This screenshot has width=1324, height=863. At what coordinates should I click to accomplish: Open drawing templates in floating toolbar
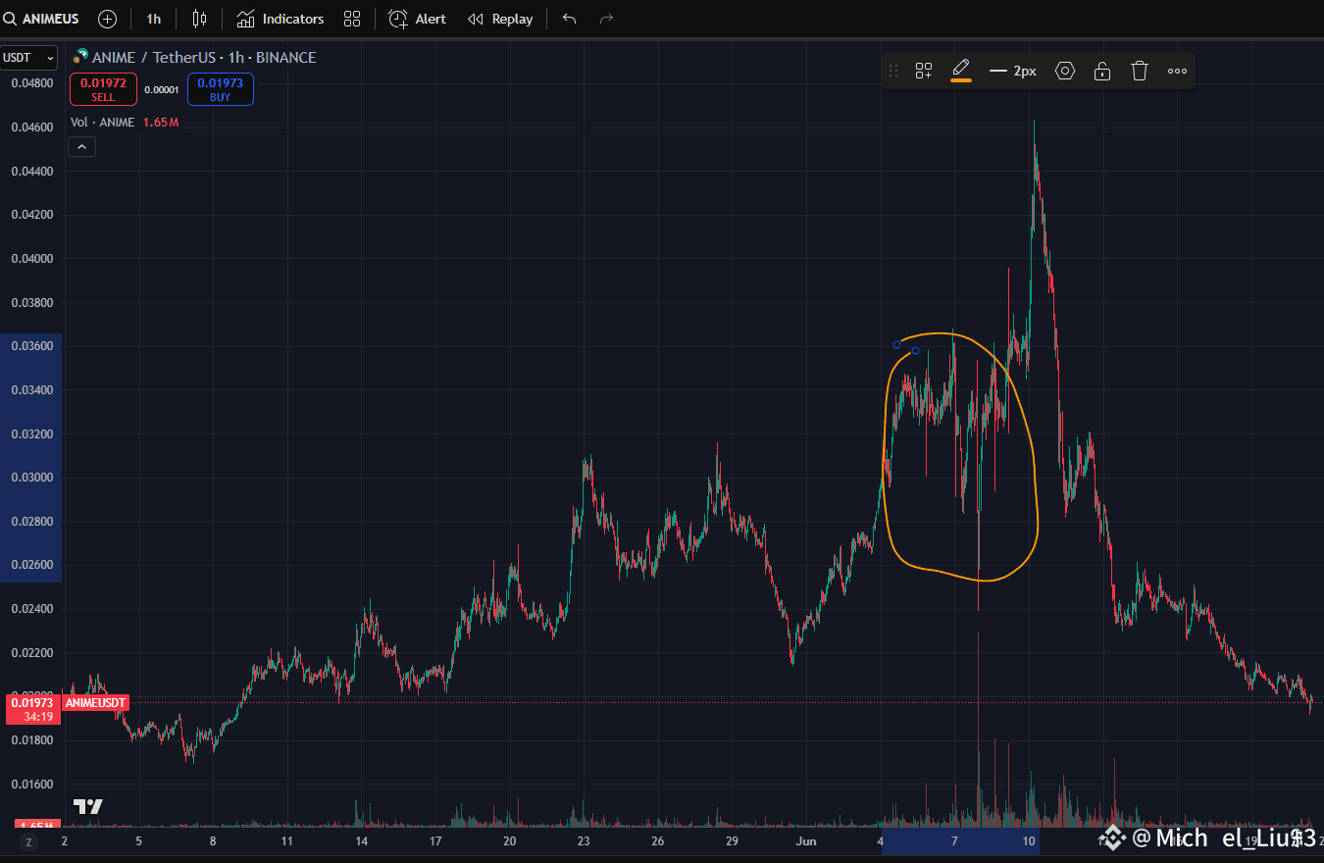click(x=924, y=71)
